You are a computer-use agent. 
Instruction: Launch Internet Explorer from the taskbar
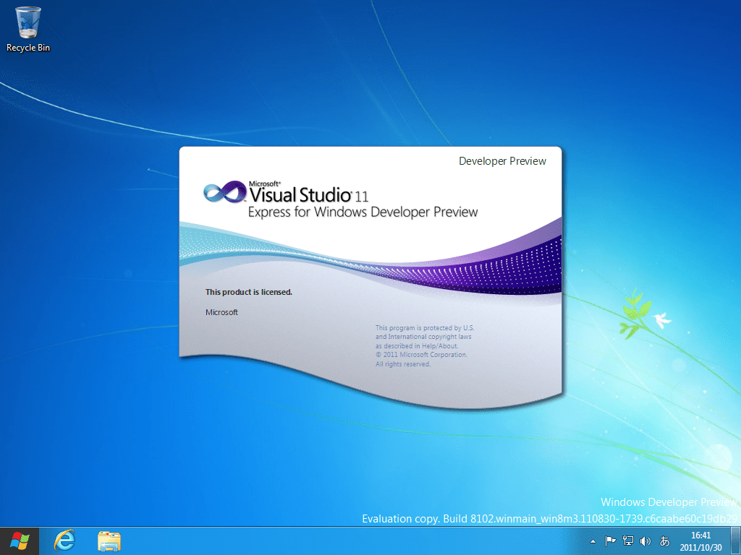point(64,541)
